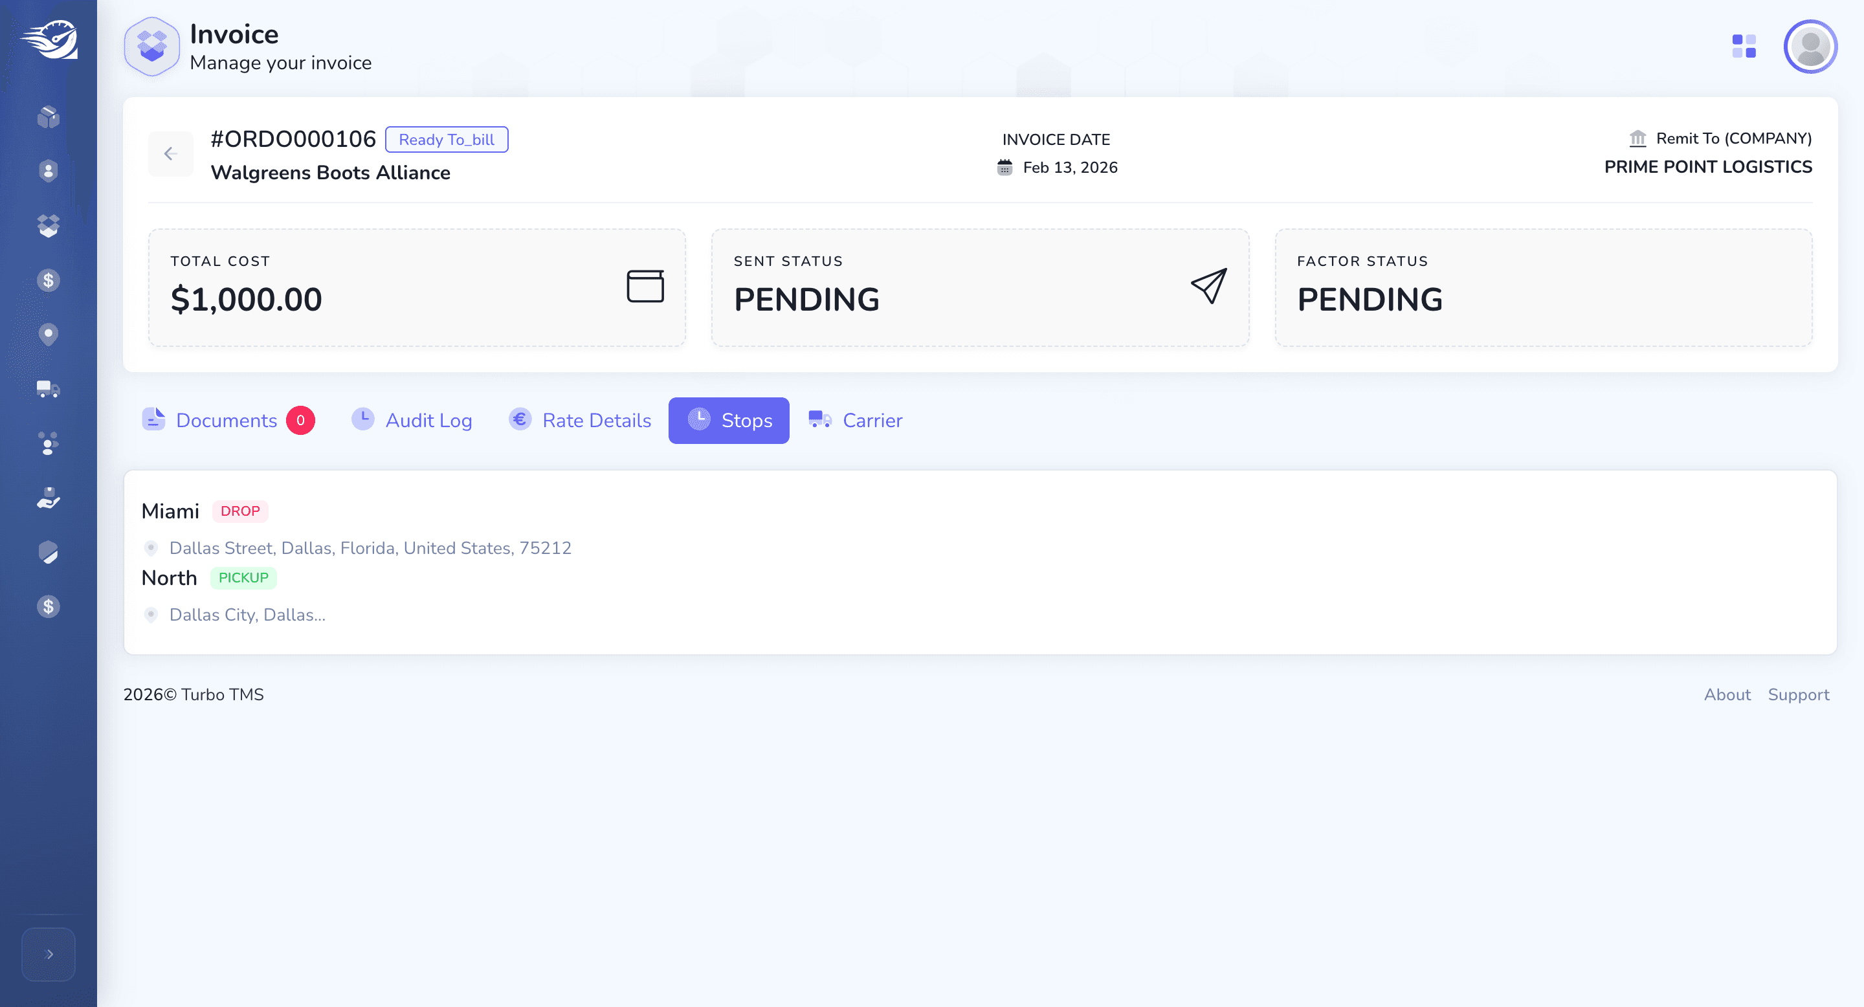Open the hand-holding sidebar icon
This screenshot has height=1007, width=1864.
click(x=49, y=498)
